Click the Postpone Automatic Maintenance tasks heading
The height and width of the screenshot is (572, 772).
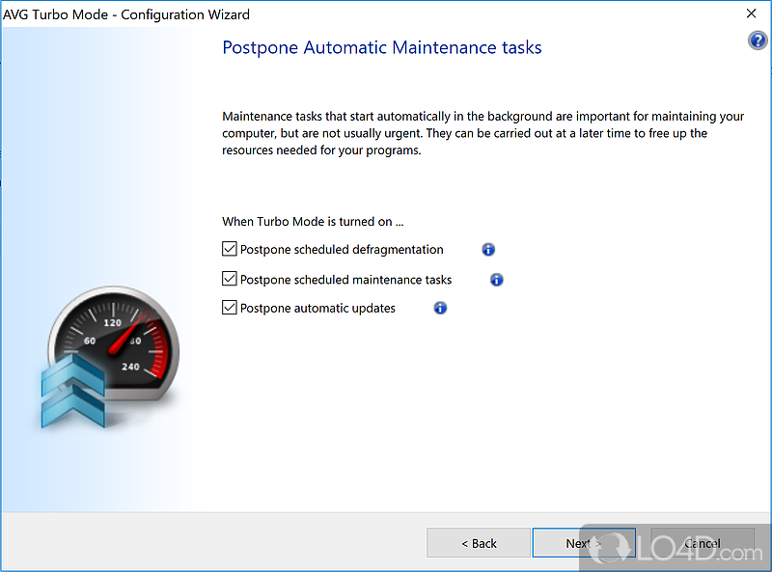coord(382,47)
